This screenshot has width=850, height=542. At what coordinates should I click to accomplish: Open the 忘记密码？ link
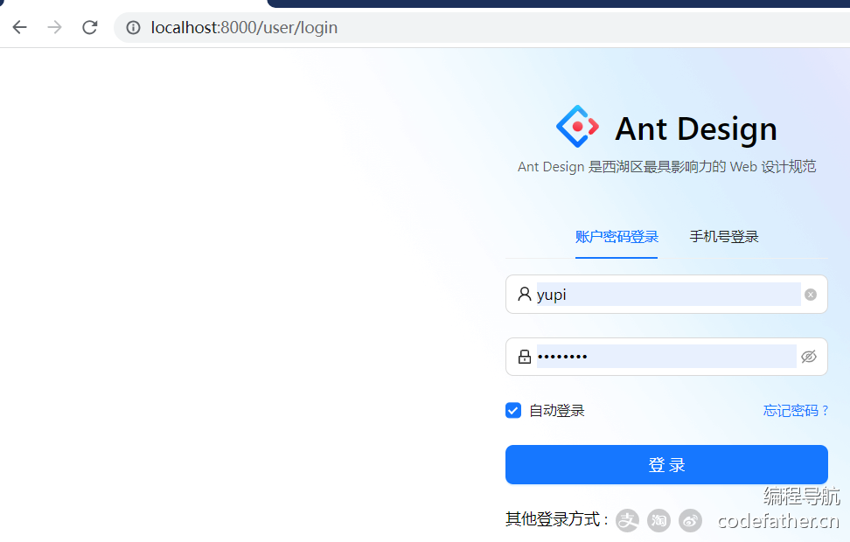(797, 410)
